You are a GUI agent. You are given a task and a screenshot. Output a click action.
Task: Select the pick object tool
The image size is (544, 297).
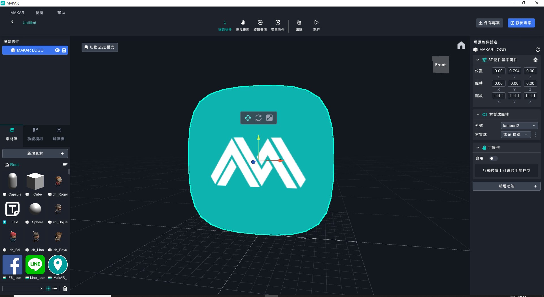225,25
